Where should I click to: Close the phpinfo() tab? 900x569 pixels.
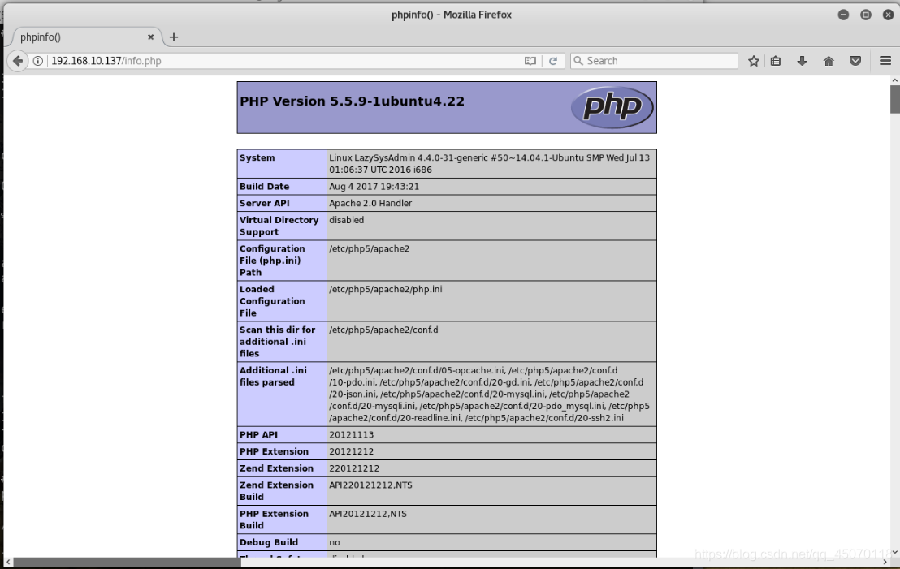coord(150,37)
